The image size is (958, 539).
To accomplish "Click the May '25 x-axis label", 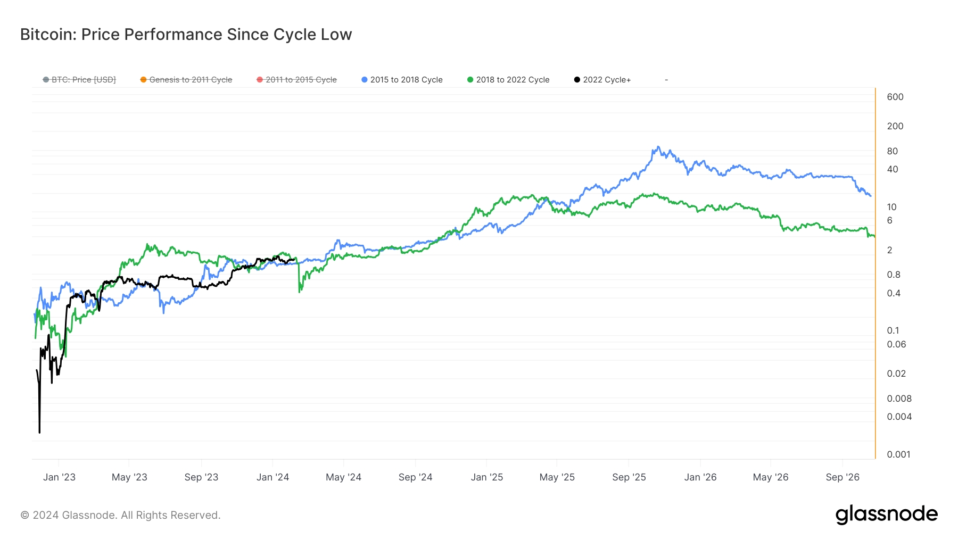I will [x=557, y=477].
